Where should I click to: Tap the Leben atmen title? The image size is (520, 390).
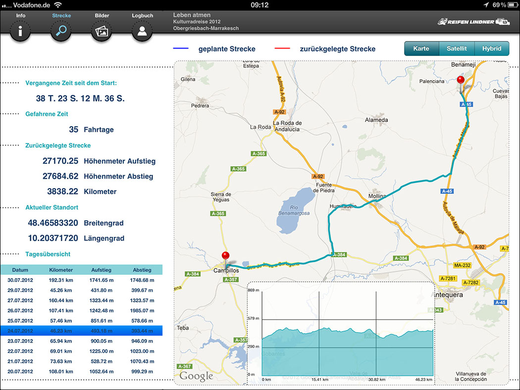[192, 15]
